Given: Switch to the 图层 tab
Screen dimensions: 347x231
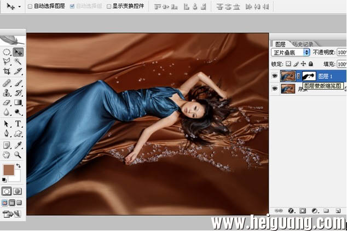Looking at the screenshot, I should pyautogui.click(x=280, y=44).
